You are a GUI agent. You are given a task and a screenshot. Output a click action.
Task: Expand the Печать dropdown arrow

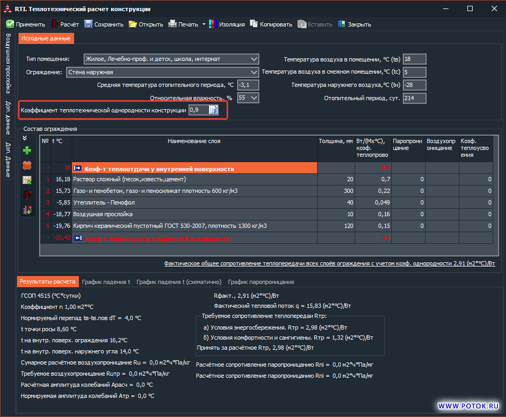[204, 24]
